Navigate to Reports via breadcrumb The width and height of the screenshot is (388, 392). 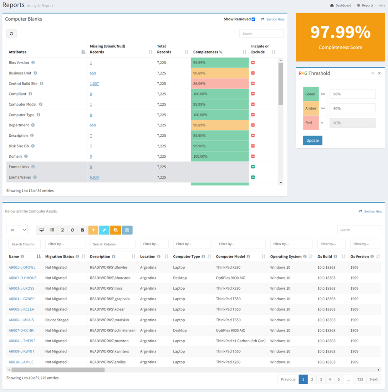367,5
